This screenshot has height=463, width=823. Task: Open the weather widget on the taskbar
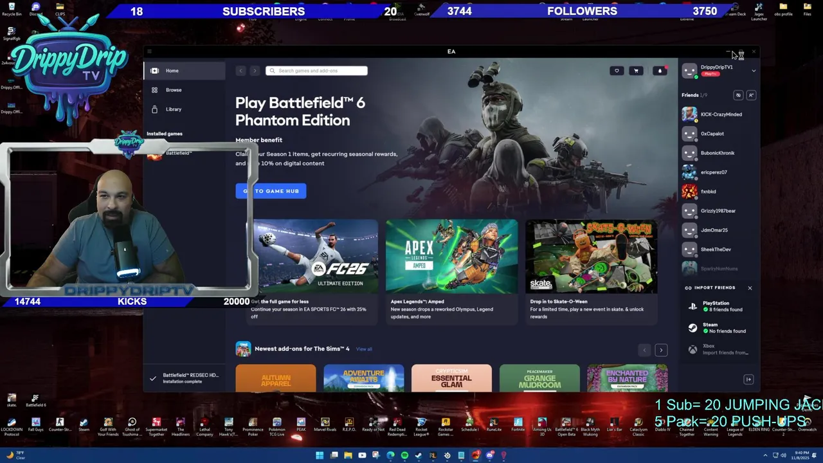tap(15, 455)
